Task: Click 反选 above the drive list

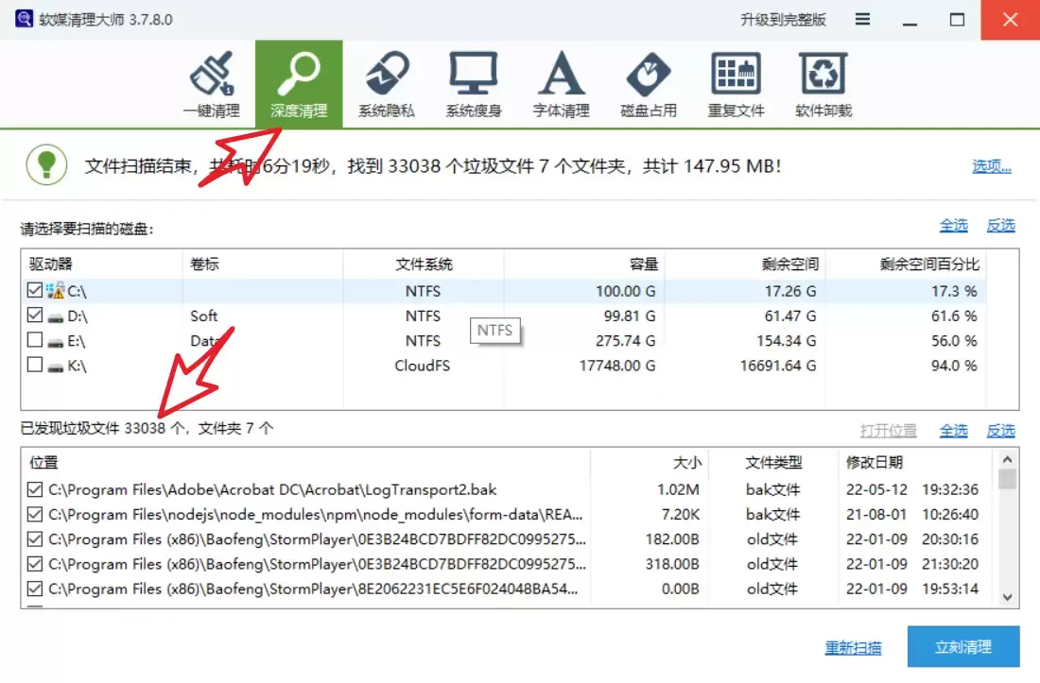Action: pyautogui.click(x=1001, y=226)
